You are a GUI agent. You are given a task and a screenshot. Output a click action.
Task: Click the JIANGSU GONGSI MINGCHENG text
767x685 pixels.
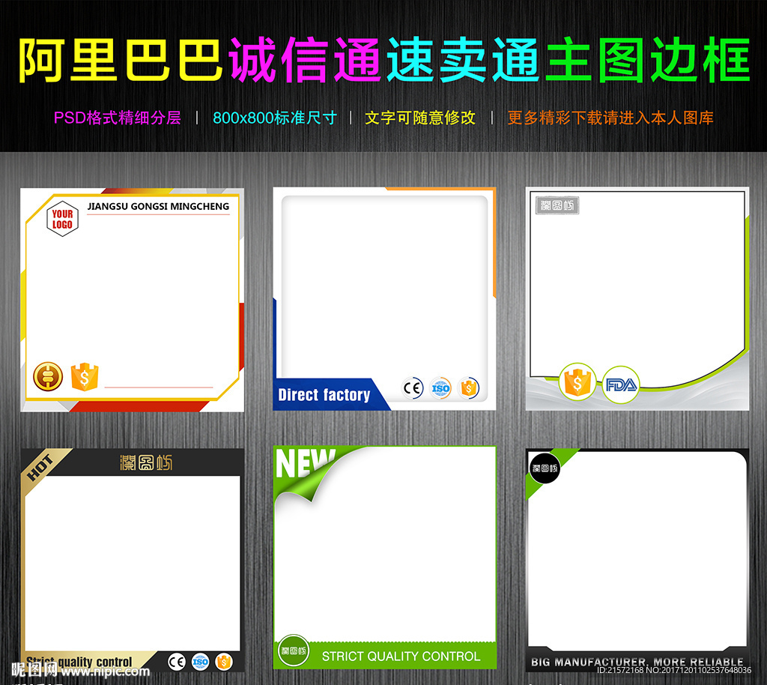point(158,207)
